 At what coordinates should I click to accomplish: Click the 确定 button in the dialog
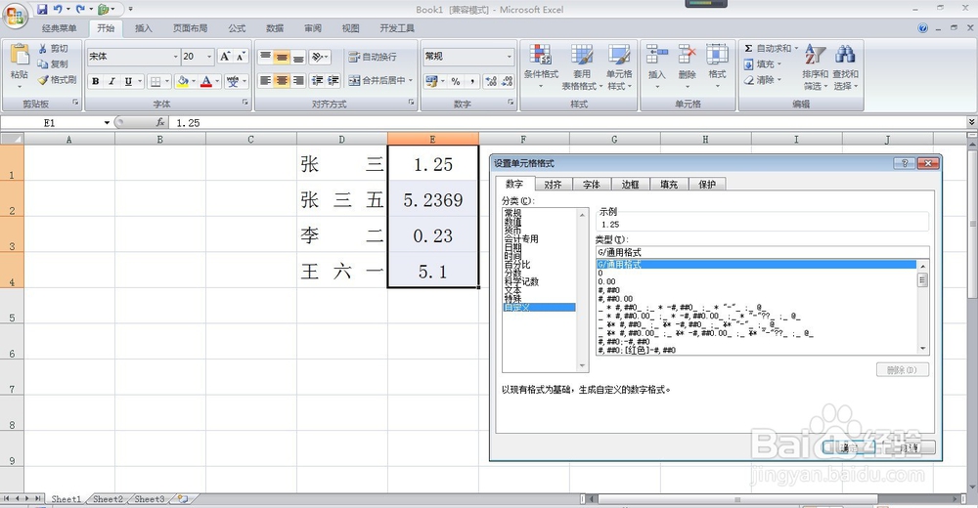848,446
